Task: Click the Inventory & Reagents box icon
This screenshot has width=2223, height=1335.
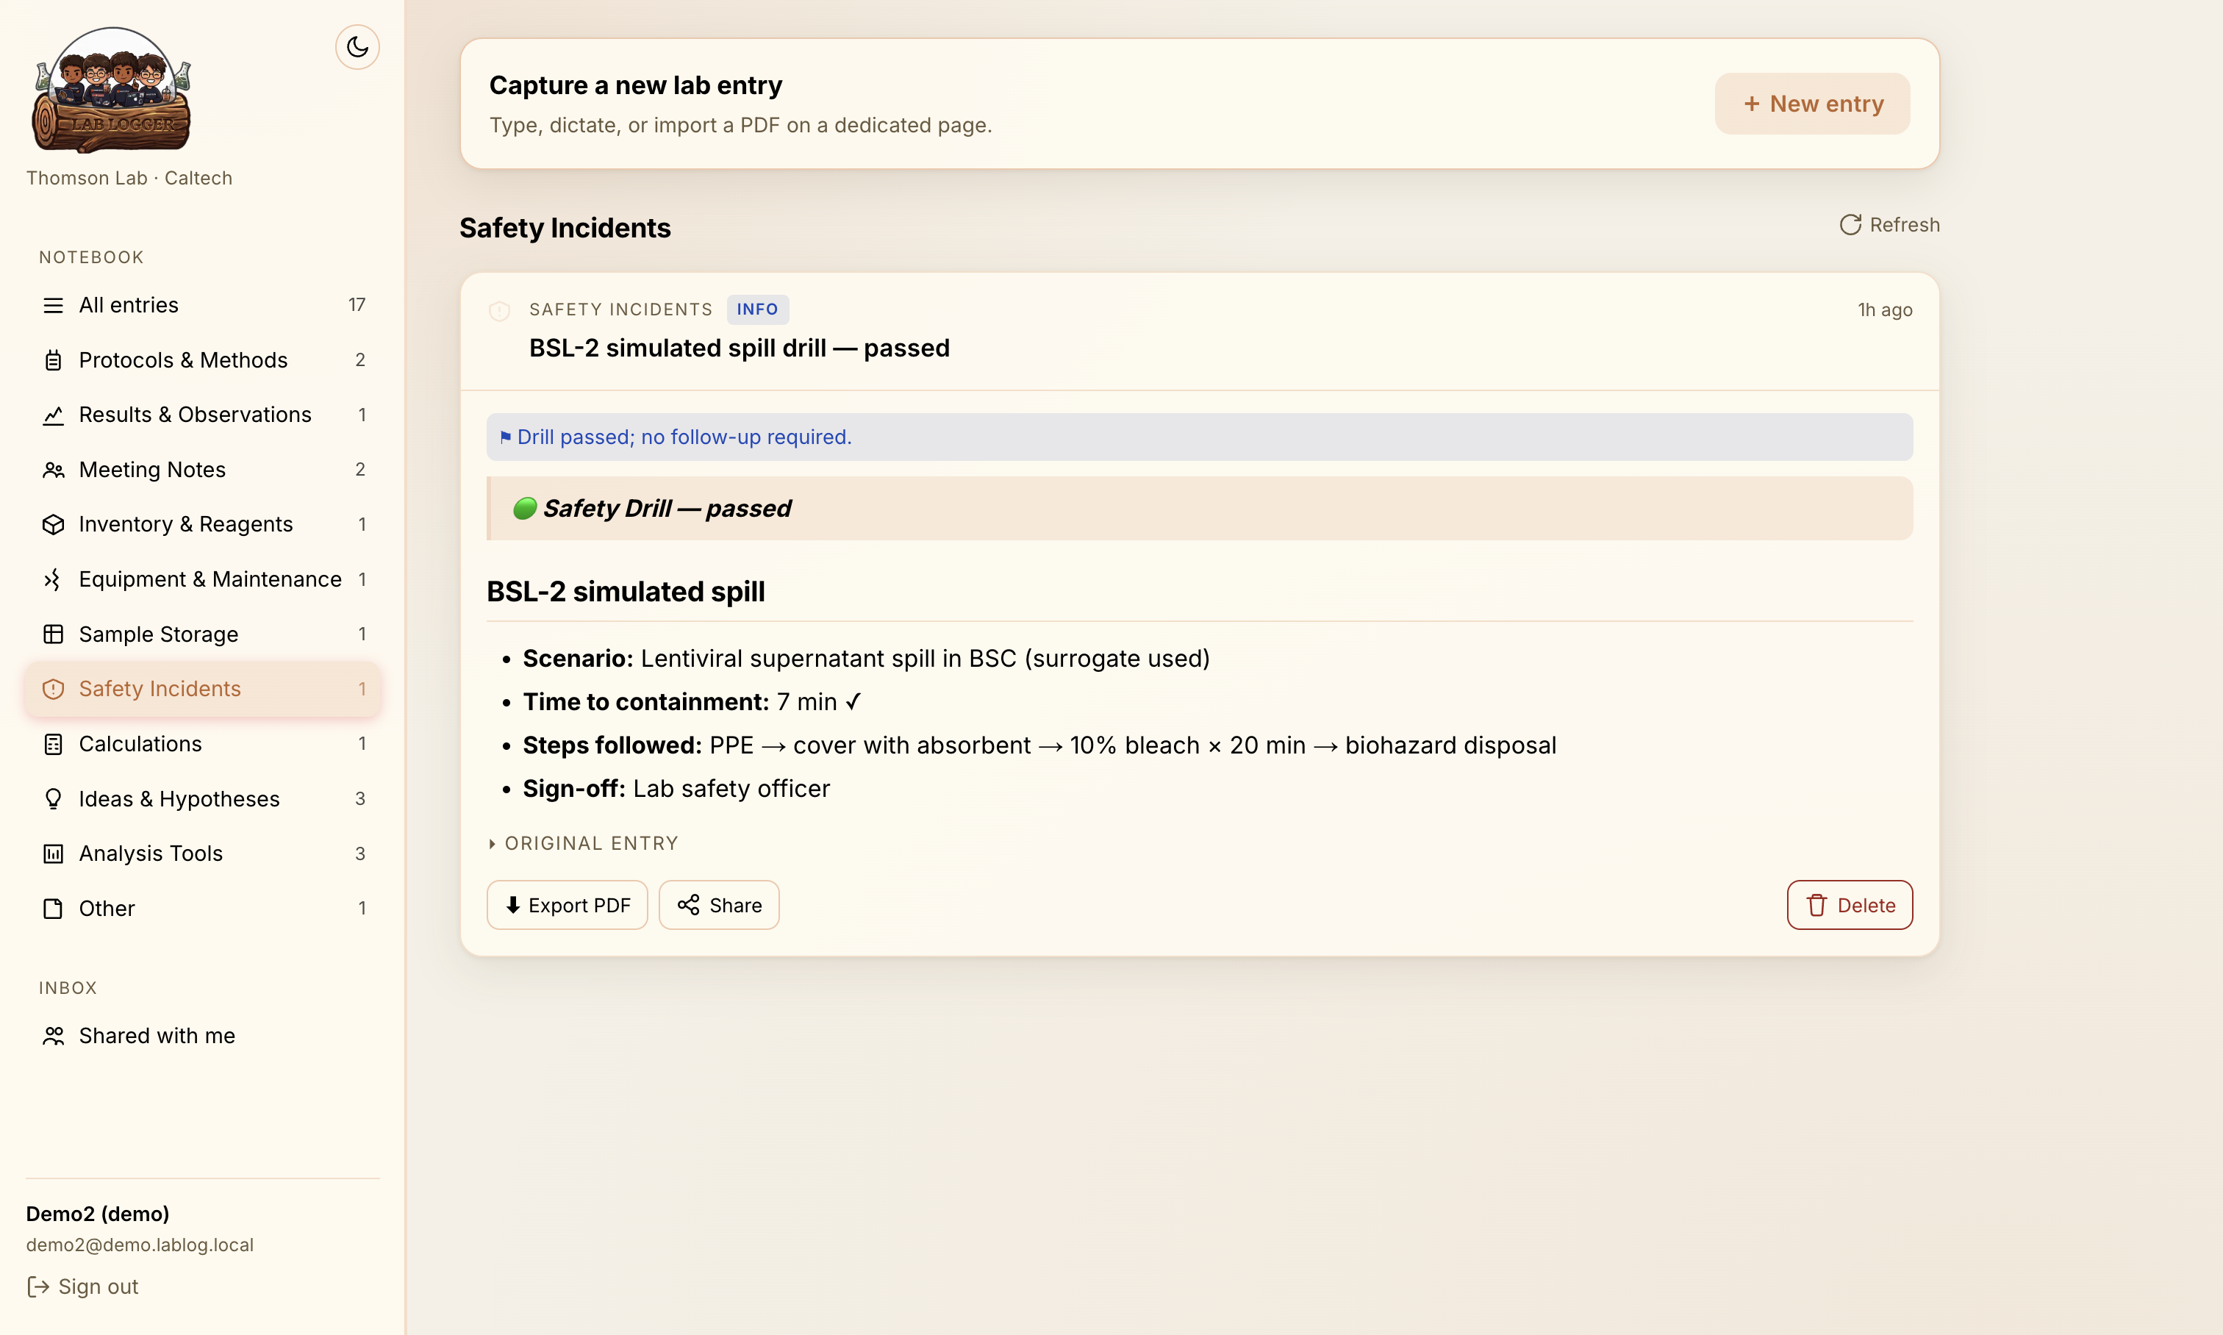Action: coord(53,524)
